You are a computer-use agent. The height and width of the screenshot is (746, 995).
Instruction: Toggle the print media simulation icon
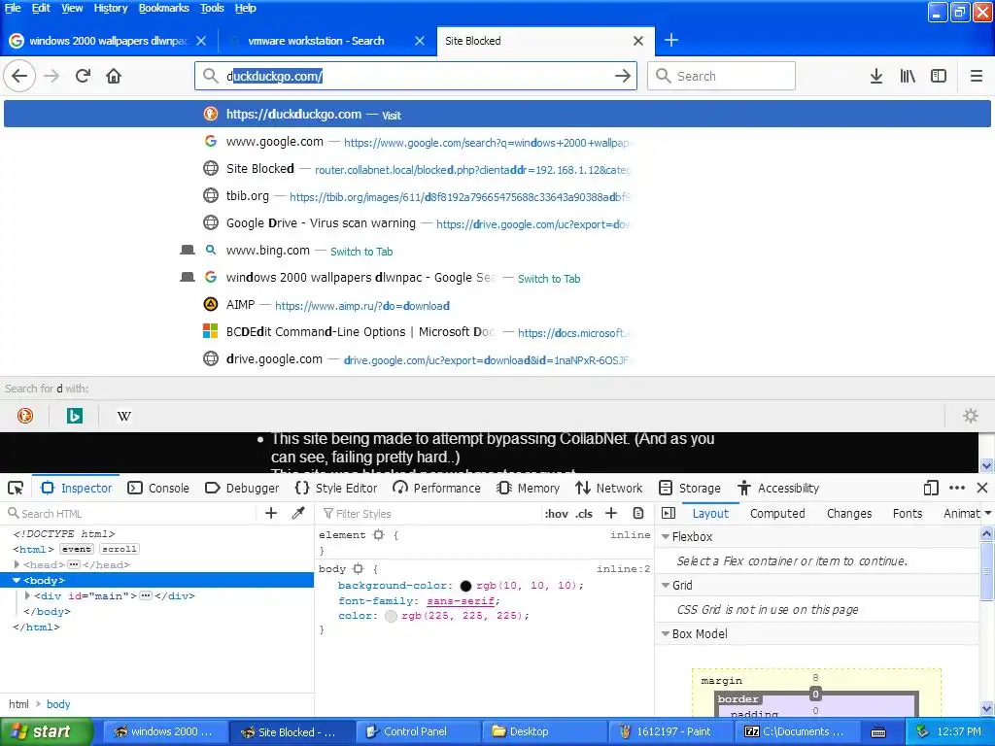point(638,513)
